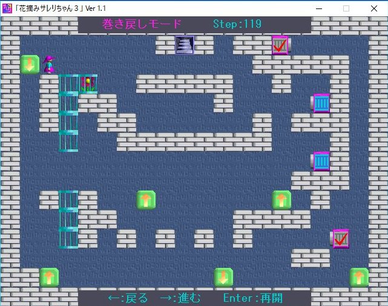Click the checked crate near the top
The width and height of the screenshot is (388, 306).
(280, 45)
